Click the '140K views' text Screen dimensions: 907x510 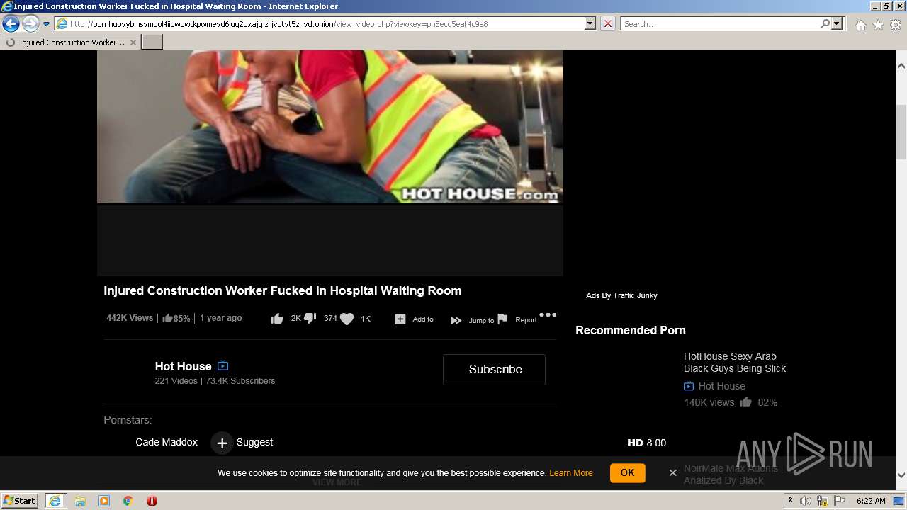point(709,402)
